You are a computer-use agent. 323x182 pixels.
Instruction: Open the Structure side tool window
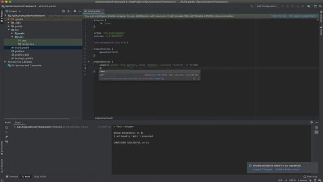(x=2, y=166)
